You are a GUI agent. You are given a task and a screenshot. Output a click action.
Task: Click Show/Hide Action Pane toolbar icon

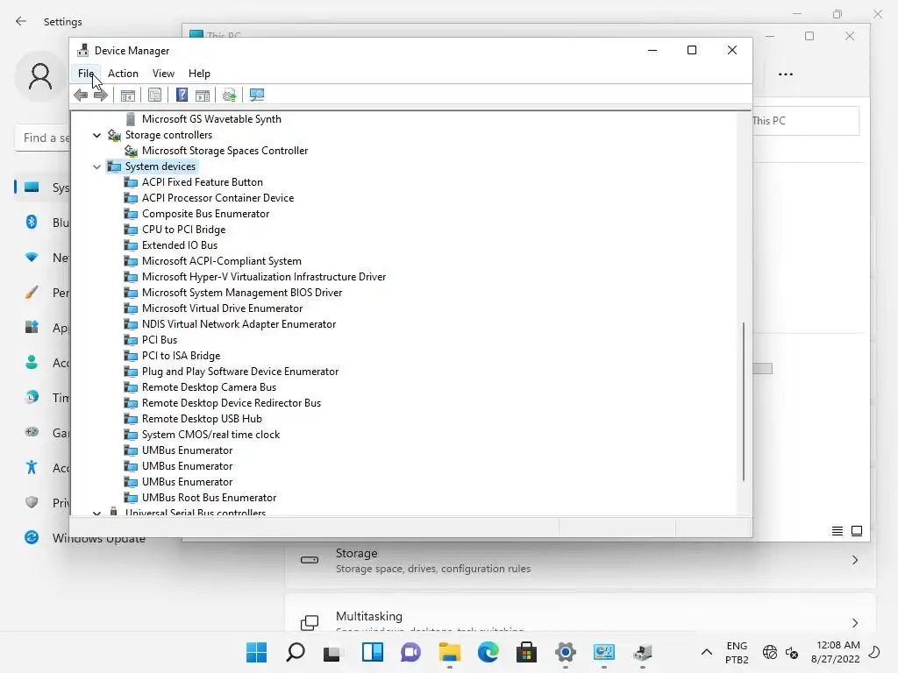tap(203, 95)
